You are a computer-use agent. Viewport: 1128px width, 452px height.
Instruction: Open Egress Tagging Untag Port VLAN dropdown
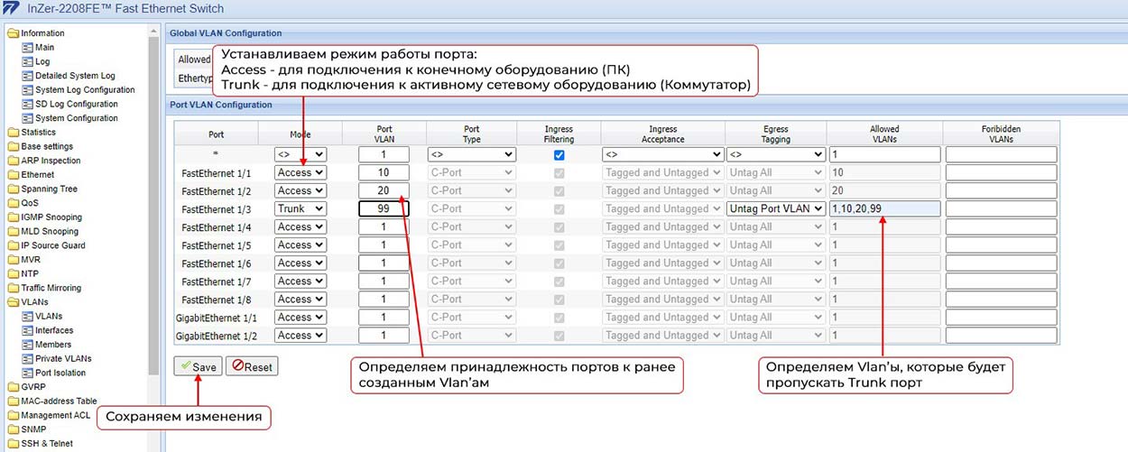click(776, 208)
